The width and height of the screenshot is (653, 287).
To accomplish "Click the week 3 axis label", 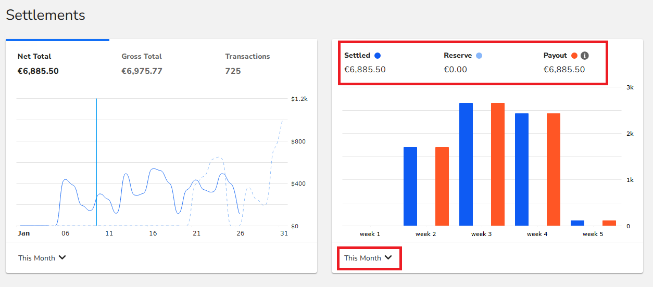I will tap(481, 234).
